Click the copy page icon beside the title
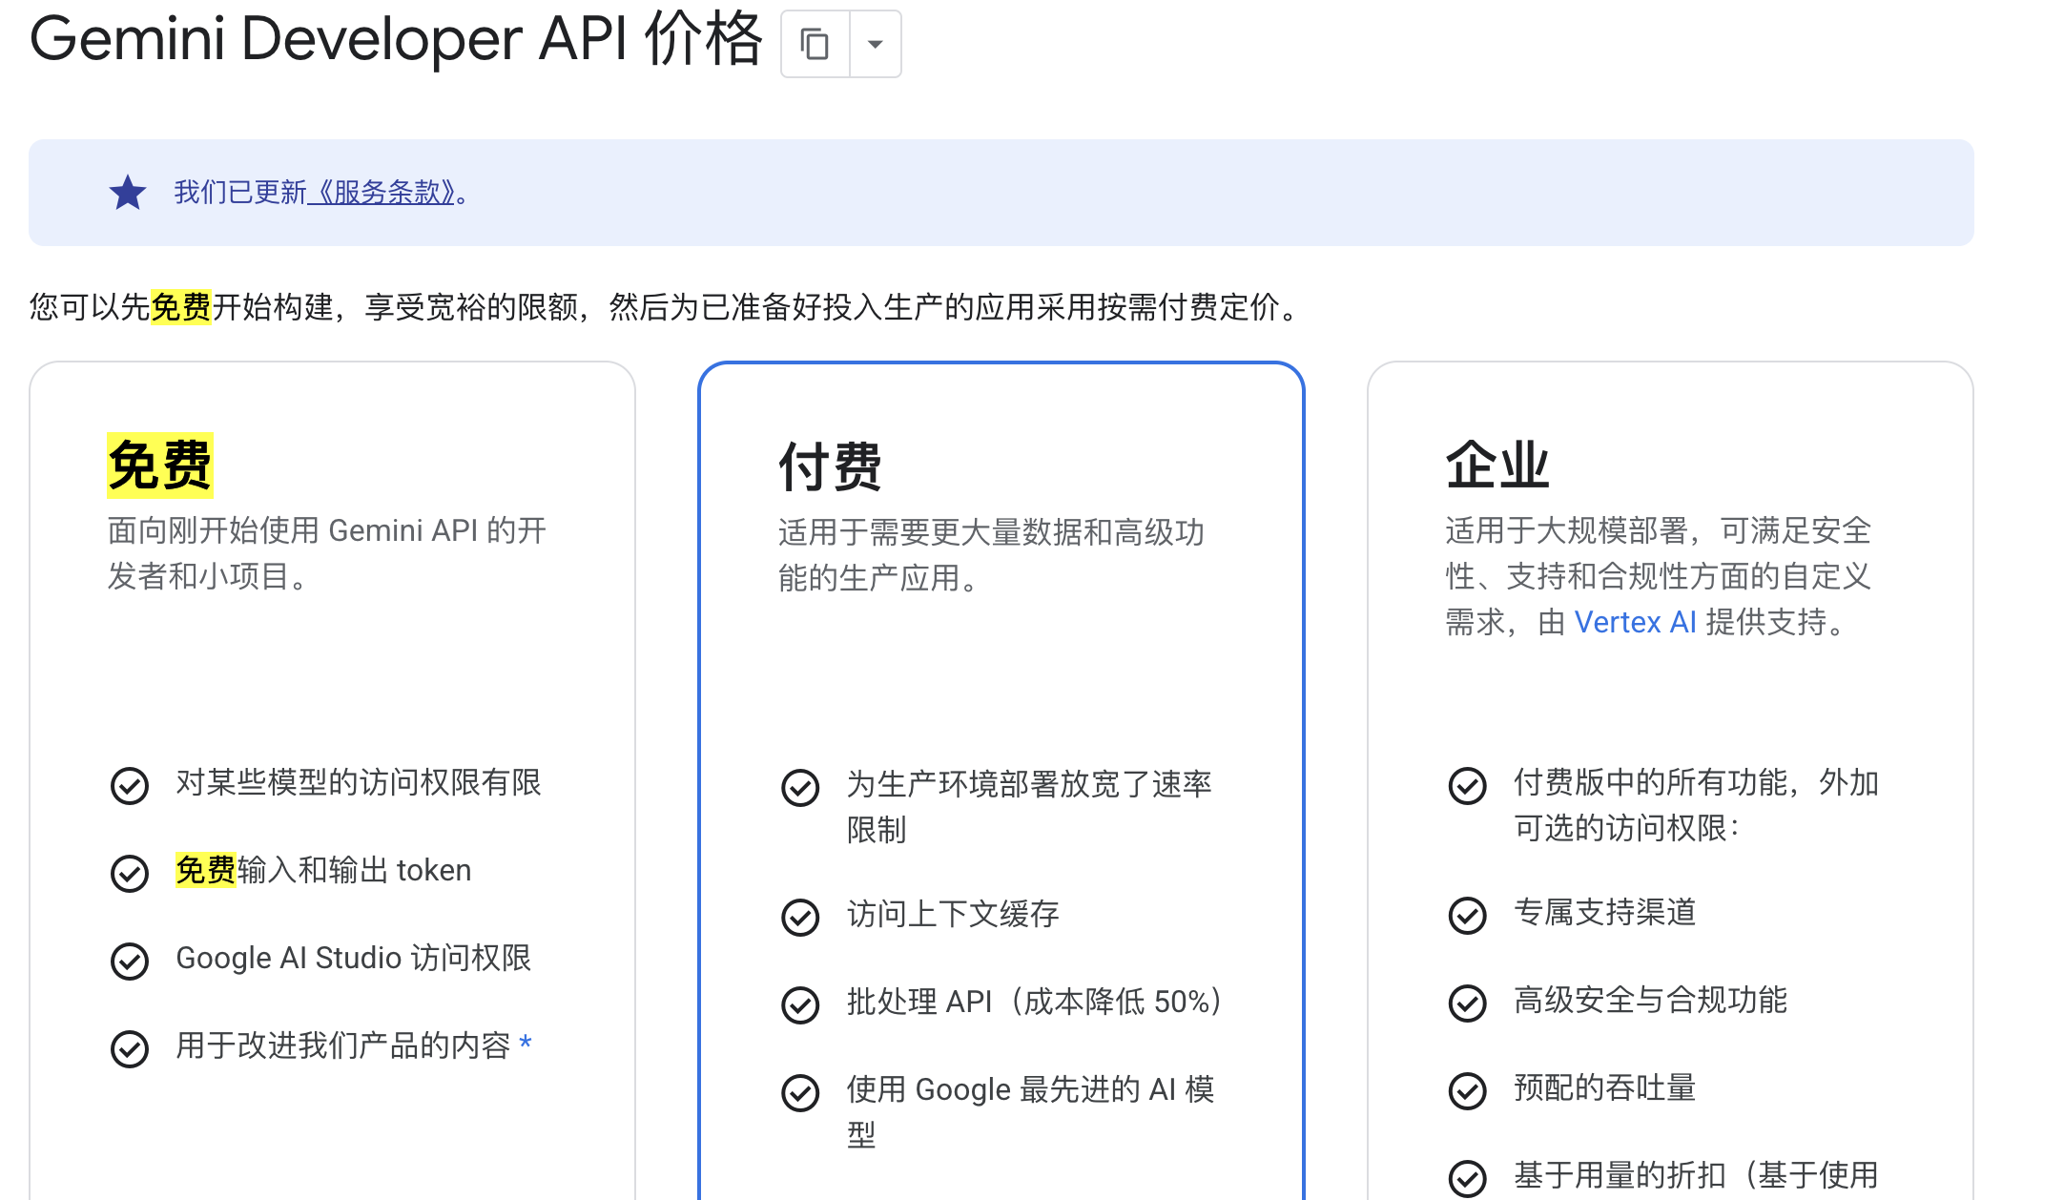2064x1200 pixels. (815, 44)
